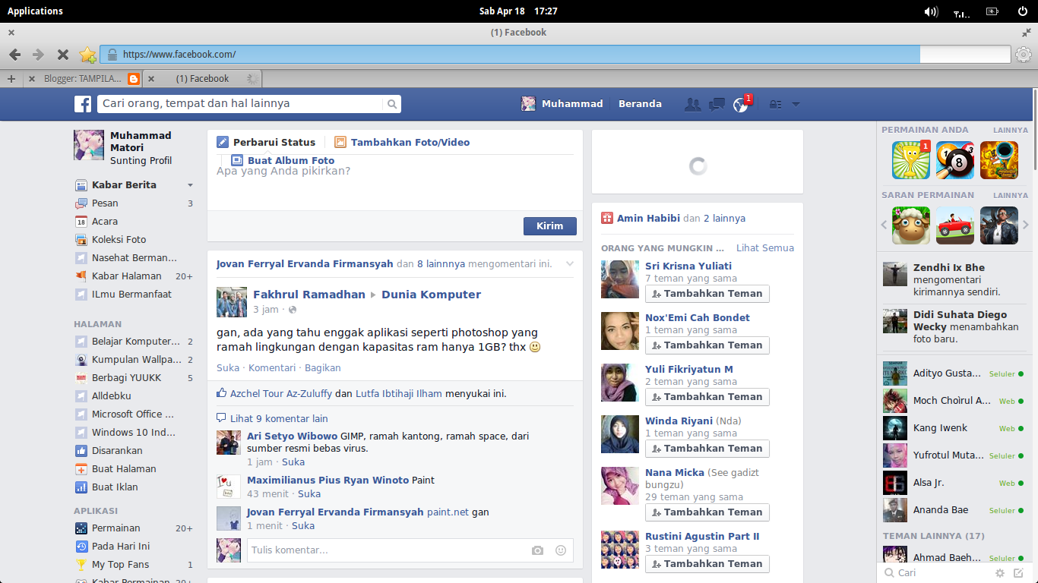Click Lainnya next to Permainan Anda
1038x583 pixels.
(1011, 131)
